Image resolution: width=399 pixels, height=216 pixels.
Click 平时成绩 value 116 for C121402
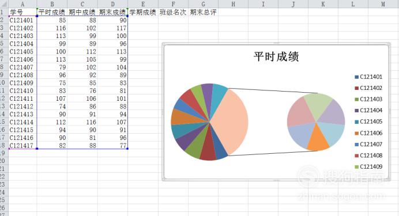(52, 28)
